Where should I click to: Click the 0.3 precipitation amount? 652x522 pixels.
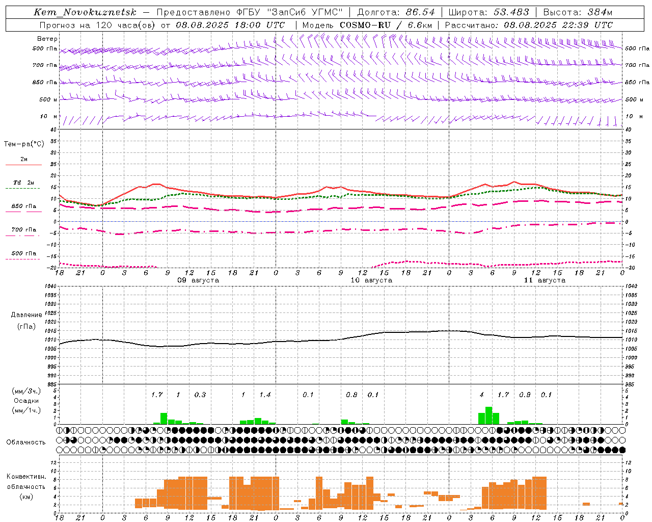coord(200,395)
